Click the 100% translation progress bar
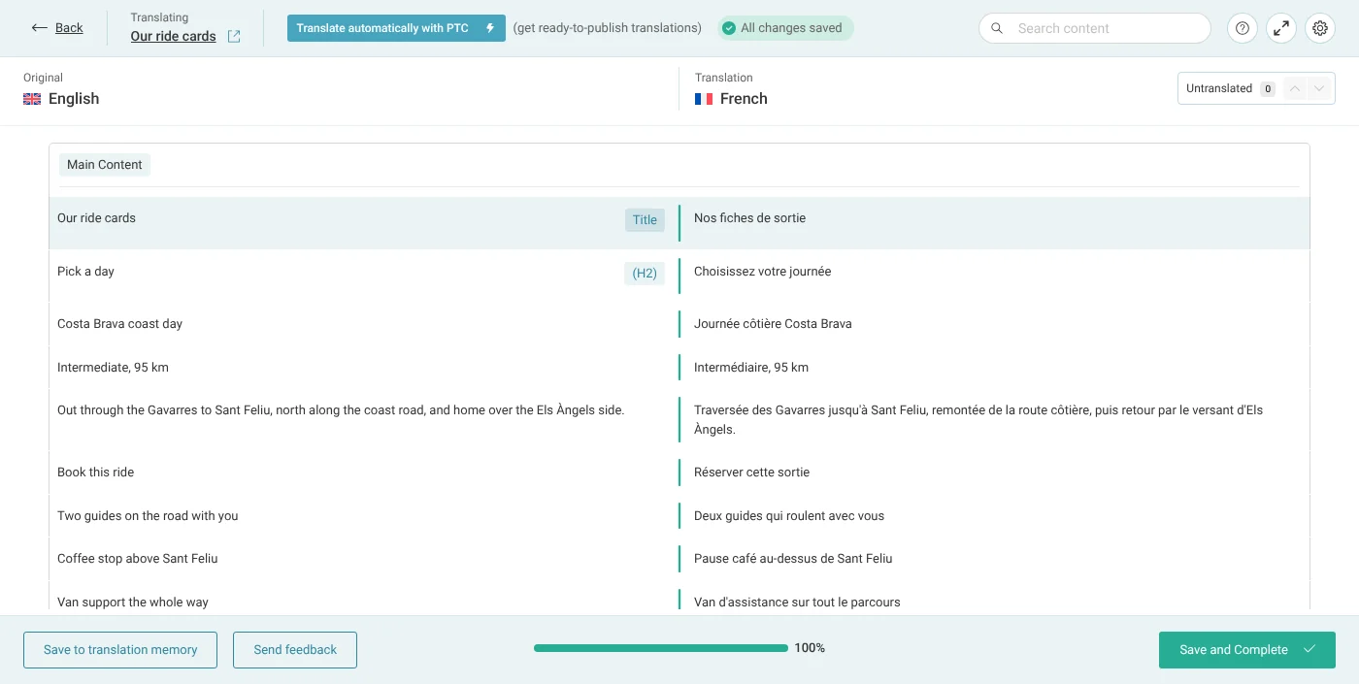1359x684 pixels. [x=661, y=648]
